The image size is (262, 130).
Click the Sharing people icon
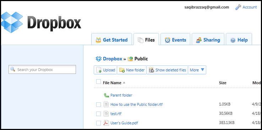point(199,40)
